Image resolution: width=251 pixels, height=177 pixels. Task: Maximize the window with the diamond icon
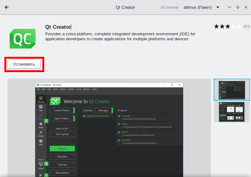(238, 7)
